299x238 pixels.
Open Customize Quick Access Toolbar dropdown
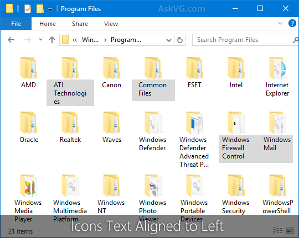coord(50,9)
